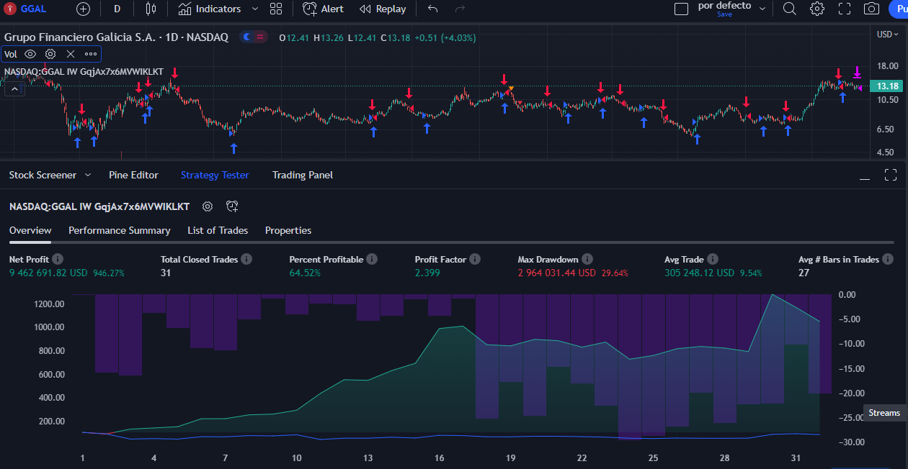Viewport: 908px width, 469px height.
Task: Open indicator templates grid icon
Action: click(x=276, y=9)
